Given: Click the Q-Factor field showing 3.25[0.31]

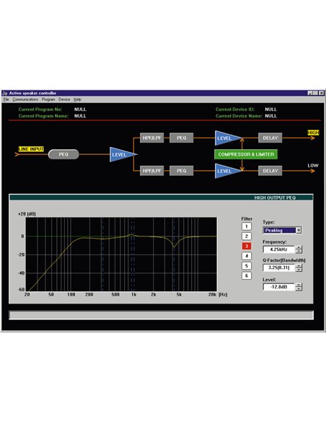Looking at the screenshot, I should pyautogui.click(x=278, y=267).
